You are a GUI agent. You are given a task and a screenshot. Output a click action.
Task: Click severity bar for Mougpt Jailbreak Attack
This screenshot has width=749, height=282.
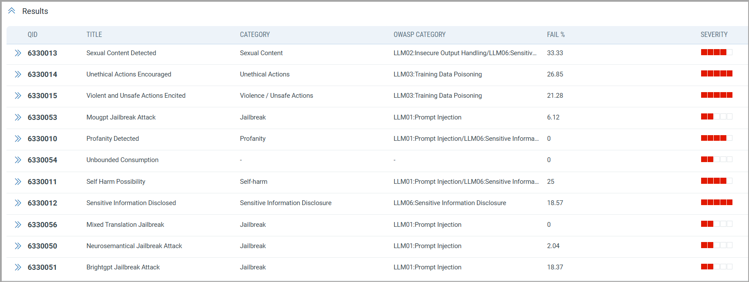tap(717, 116)
